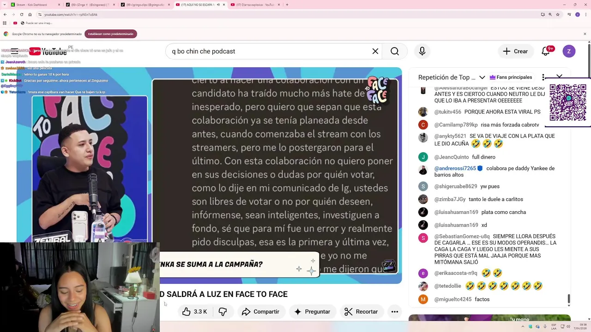
Task: Open ESP LAA language indicator
Action: coord(554,326)
